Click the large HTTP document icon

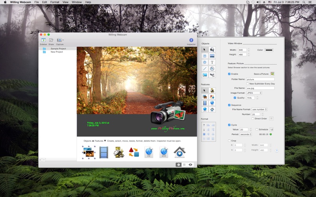point(164,152)
